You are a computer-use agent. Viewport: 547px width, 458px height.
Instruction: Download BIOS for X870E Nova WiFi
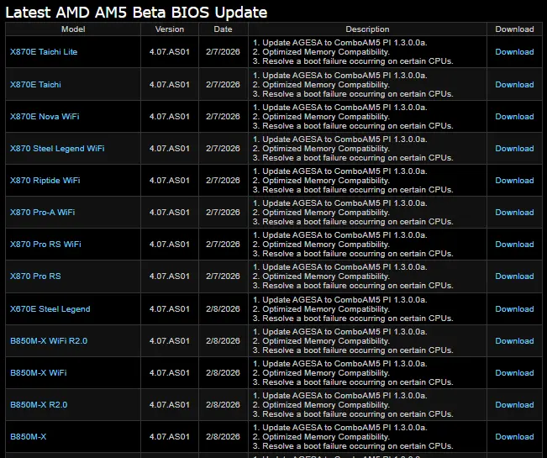point(514,117)
